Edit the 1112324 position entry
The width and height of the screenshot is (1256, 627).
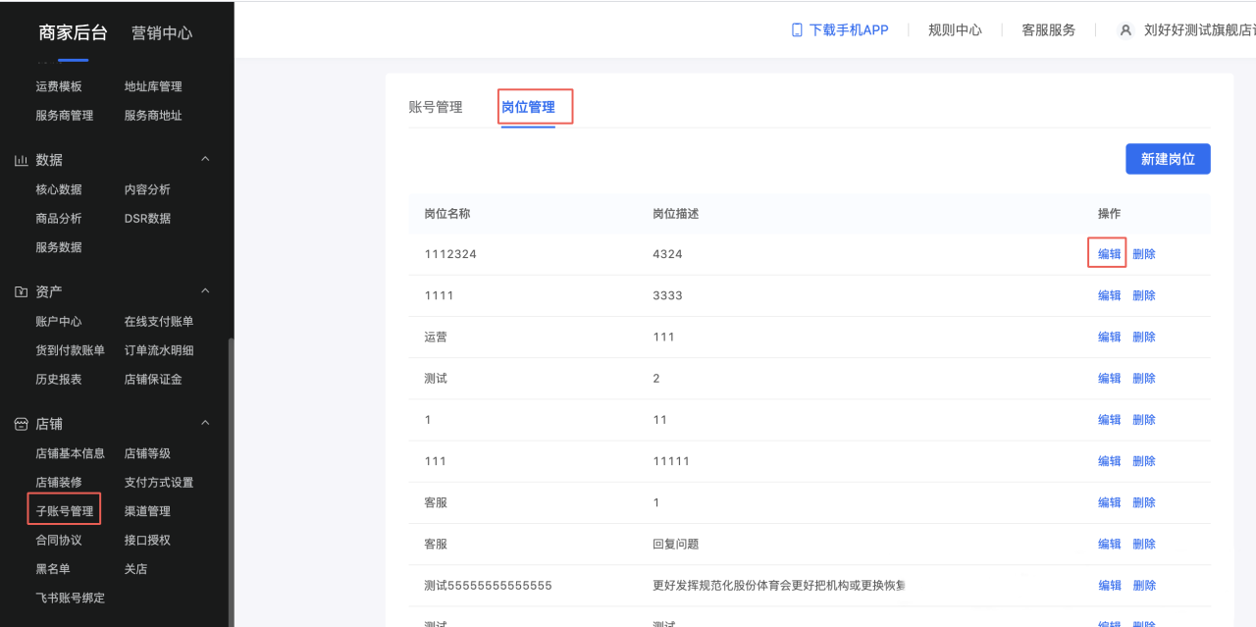(1107, 253)
